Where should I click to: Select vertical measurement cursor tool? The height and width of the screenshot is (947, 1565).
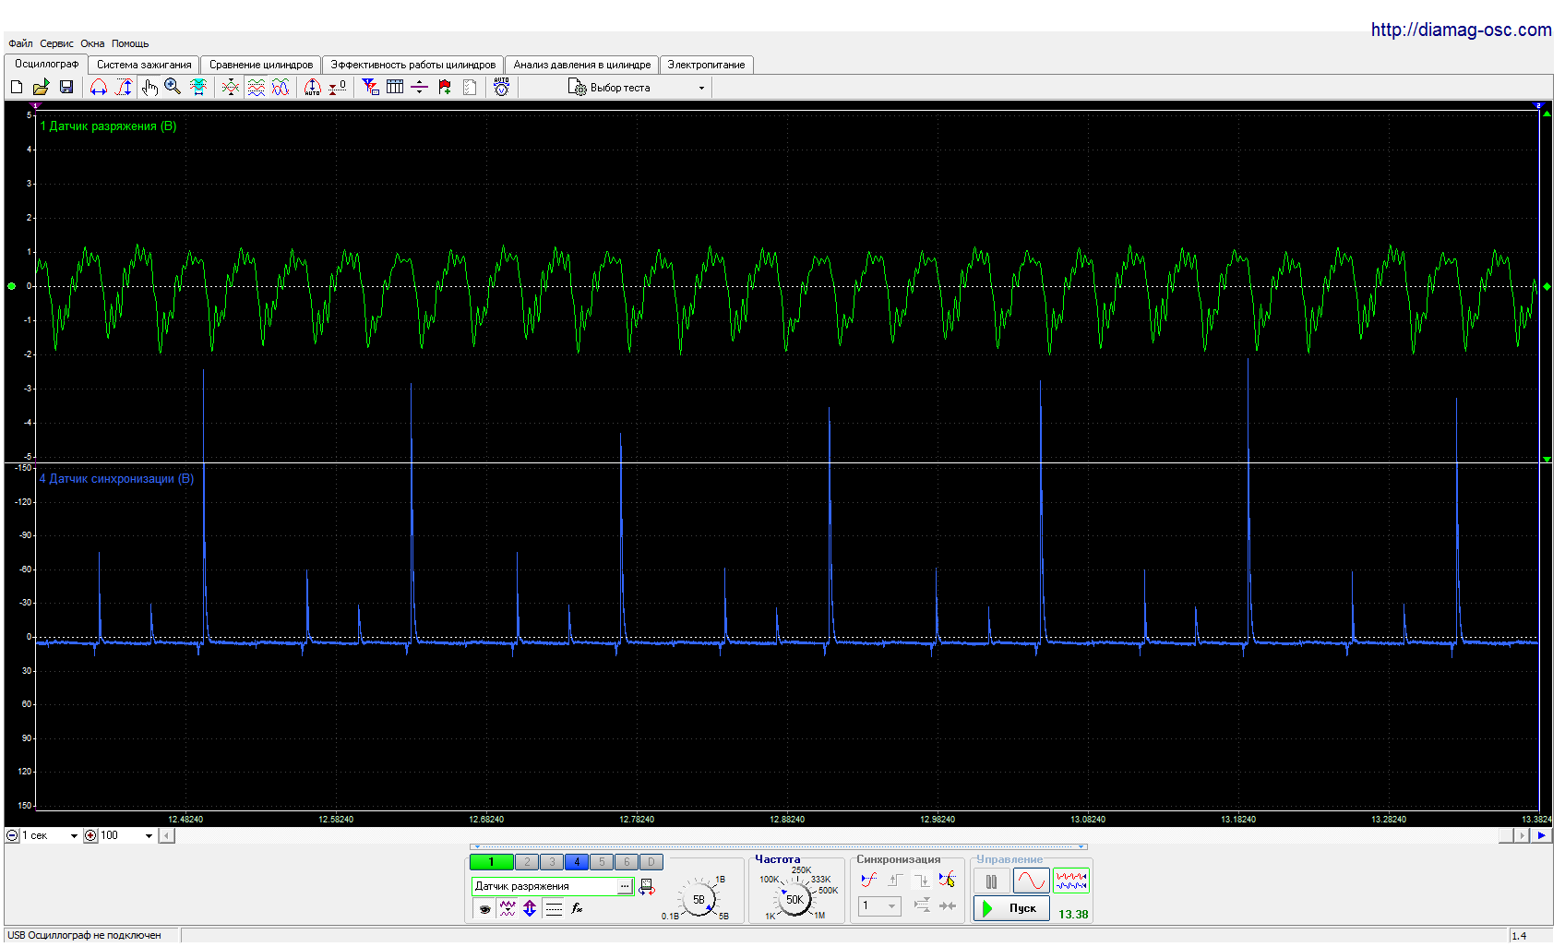(124, 87)
